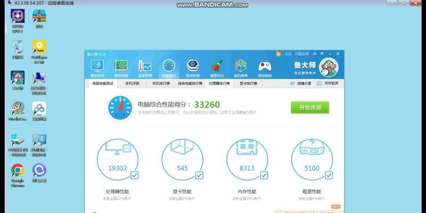Click the remote desktop title showing 43.138.54.207

(44, 3)
